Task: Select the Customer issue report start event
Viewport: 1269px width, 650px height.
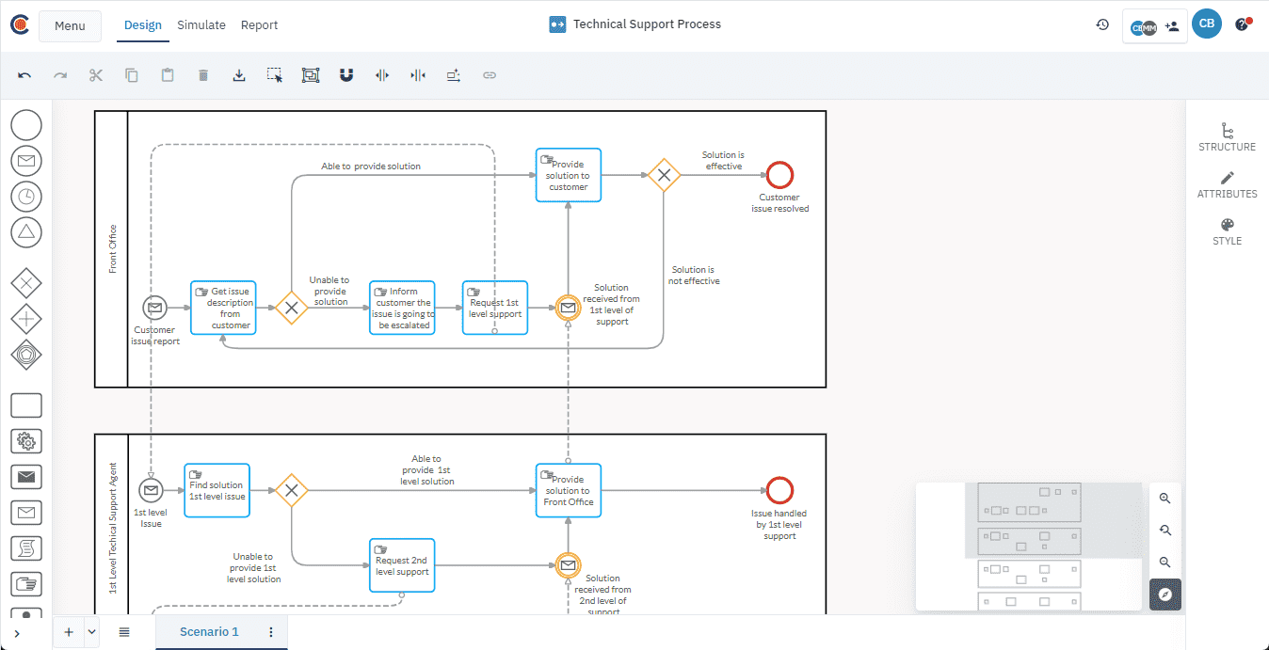Action: tap(154, 308)
